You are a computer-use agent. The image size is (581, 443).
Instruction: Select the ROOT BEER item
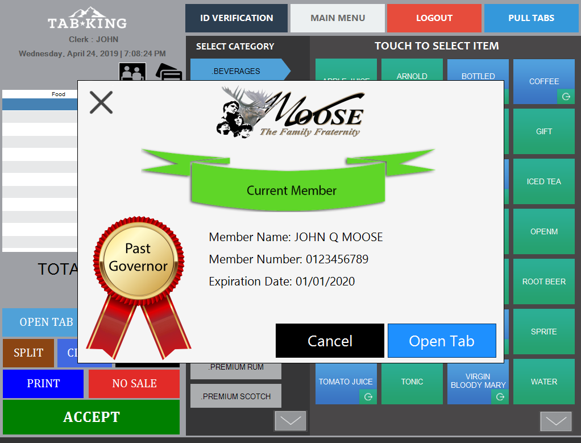[544, 281]
